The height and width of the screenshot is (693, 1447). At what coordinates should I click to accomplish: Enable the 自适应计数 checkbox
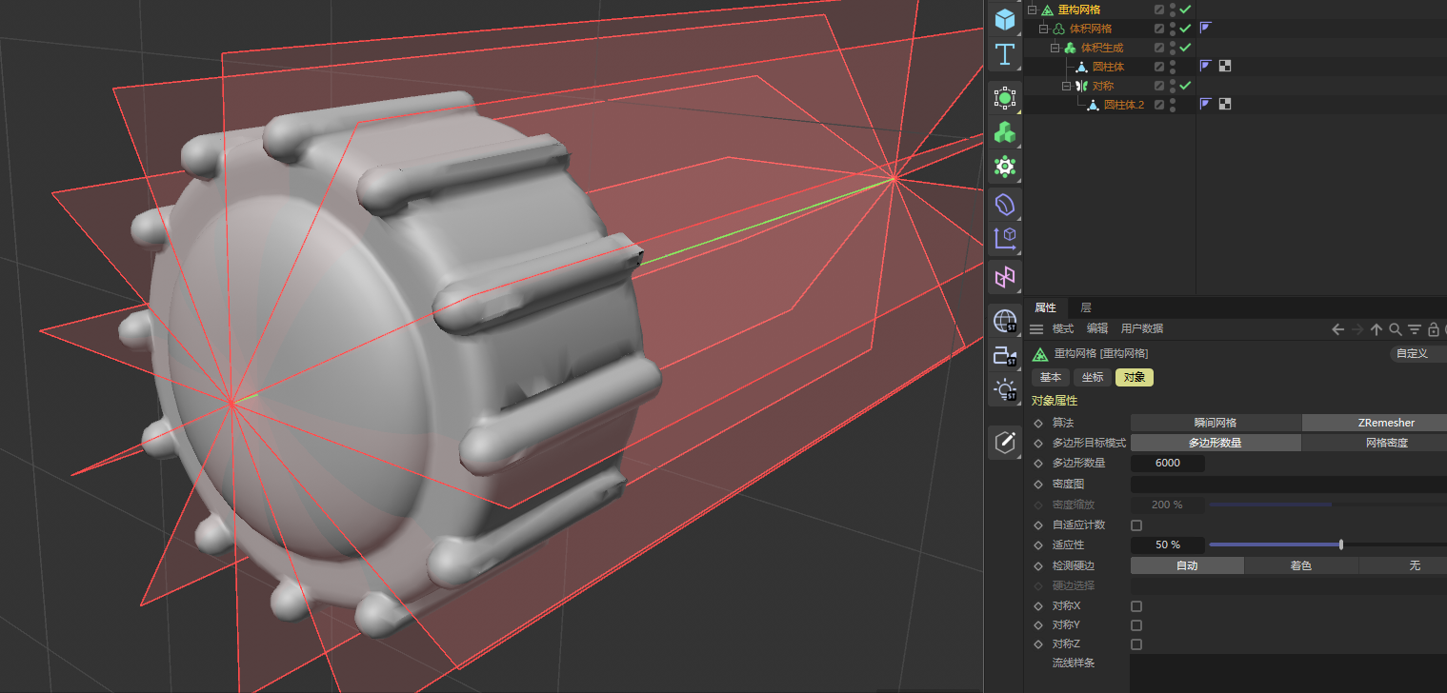[1135, 525]
